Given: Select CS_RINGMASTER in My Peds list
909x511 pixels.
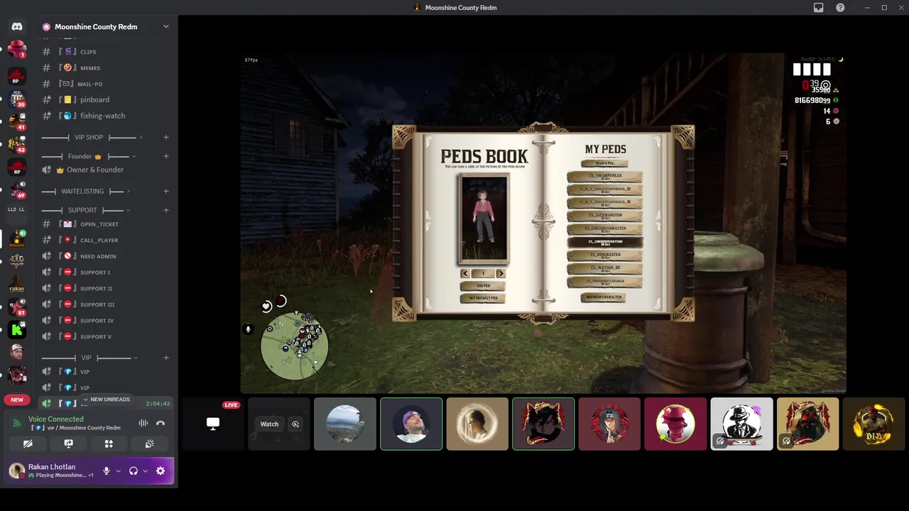Looking at the screenshot, I should tap(605, 255).
